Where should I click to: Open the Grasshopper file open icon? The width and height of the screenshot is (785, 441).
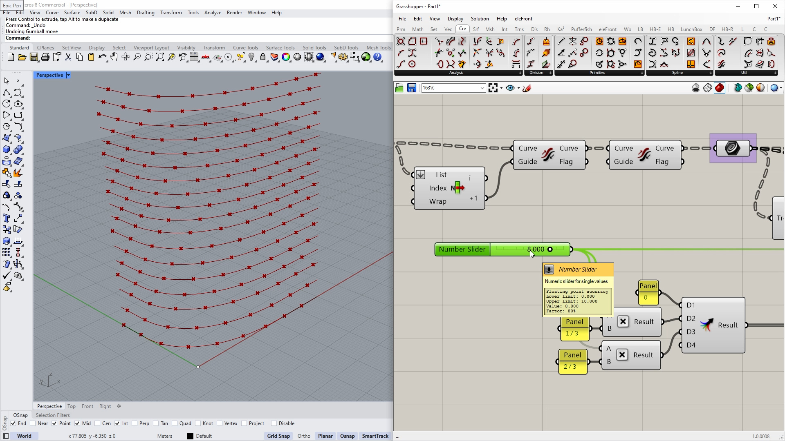point(399,88)
